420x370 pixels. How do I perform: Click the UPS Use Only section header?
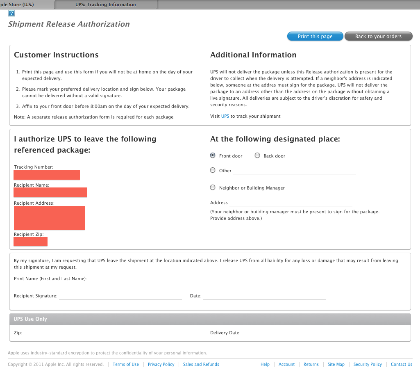point(210,319)
